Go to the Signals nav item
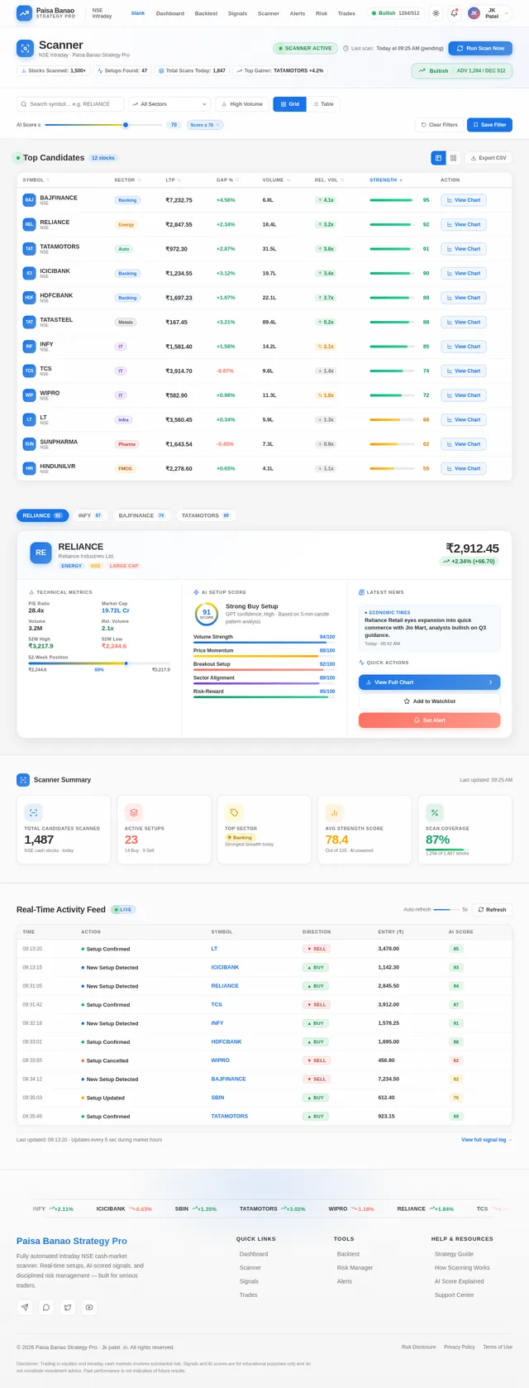Viewport: 529px width, 1388px height. click(237, 13)
